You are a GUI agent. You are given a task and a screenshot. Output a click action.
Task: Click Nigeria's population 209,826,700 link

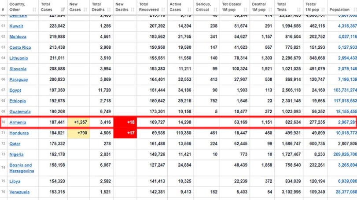345,154
